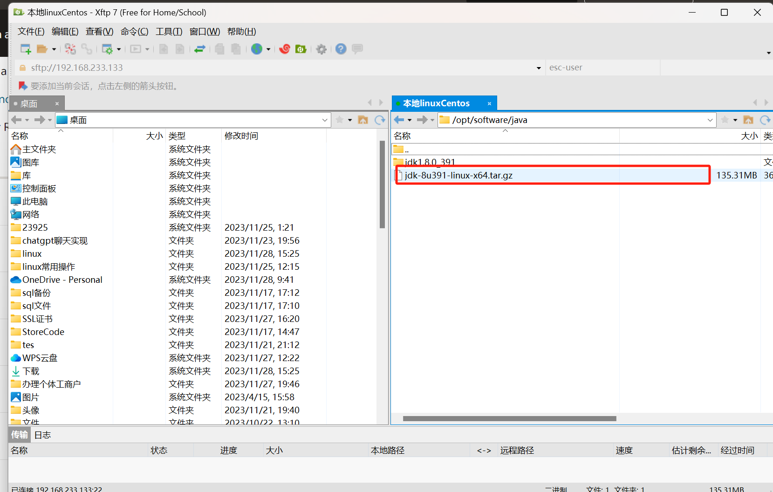Expand the /opt/software/java path dropdown
The image size is (773, 492).
coord(710,120)
